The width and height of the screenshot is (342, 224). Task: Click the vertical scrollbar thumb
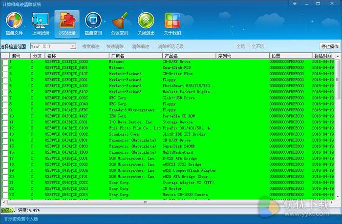click(338, 79)
